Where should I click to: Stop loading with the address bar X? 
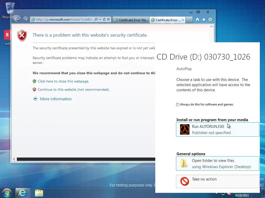tap(108, 19)
